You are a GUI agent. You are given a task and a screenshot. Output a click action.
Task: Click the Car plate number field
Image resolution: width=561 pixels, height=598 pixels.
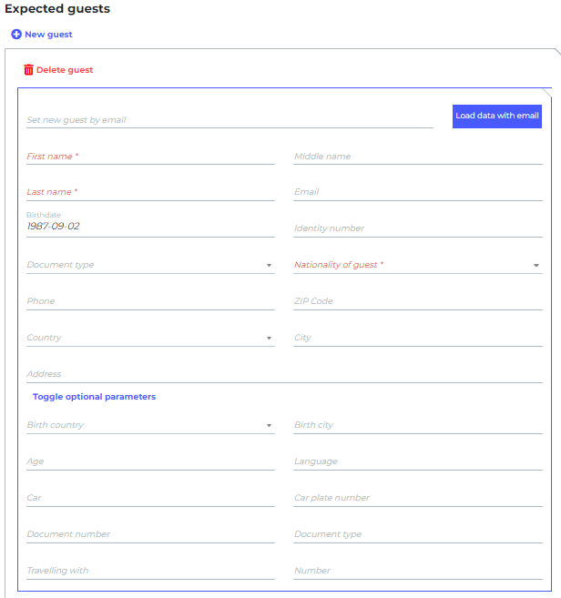pos(417,498)
